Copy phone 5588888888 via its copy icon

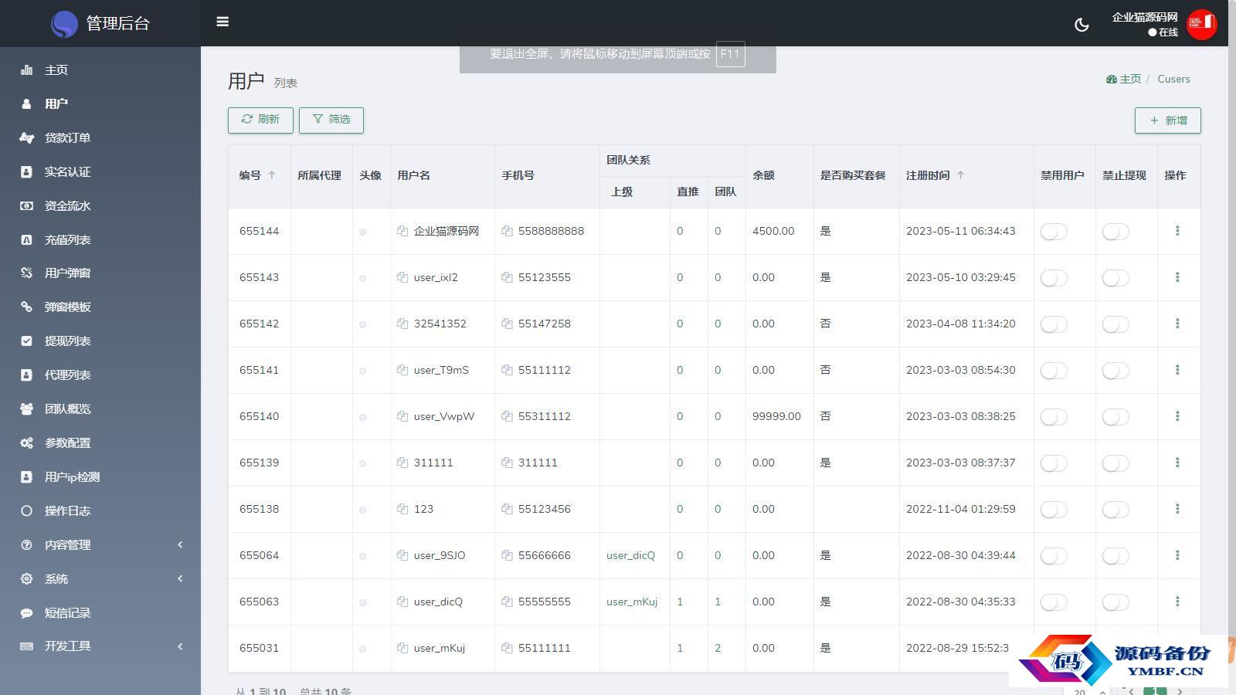pyautogui.click(x=507, y=231)
